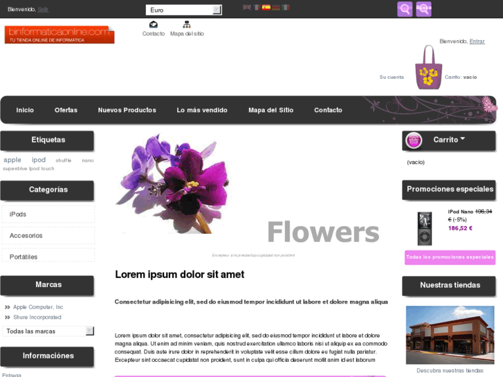This screenshot has width=503, height=377.
Task: Select the Spanish flag language
Action: (x=266, y=8)
